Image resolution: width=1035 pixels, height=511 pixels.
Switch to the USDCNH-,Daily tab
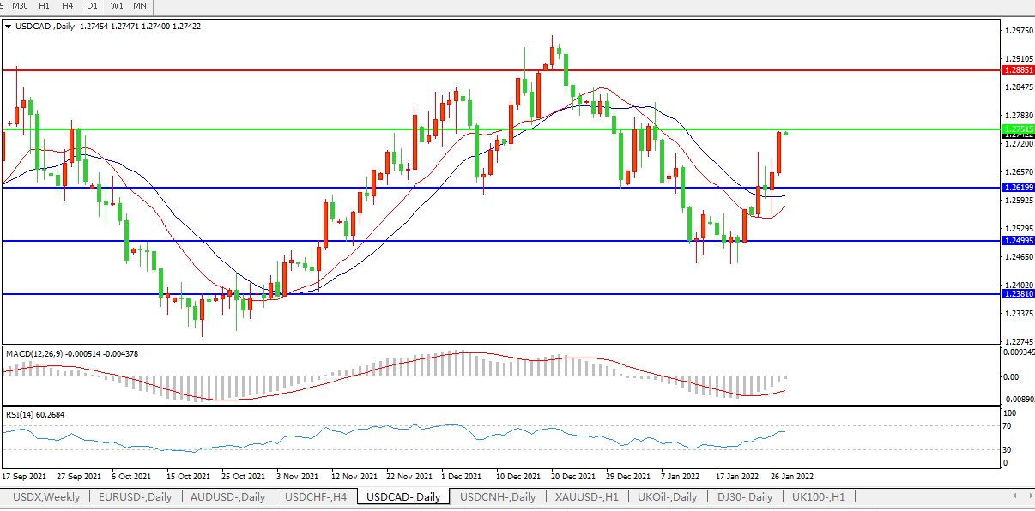498,497
